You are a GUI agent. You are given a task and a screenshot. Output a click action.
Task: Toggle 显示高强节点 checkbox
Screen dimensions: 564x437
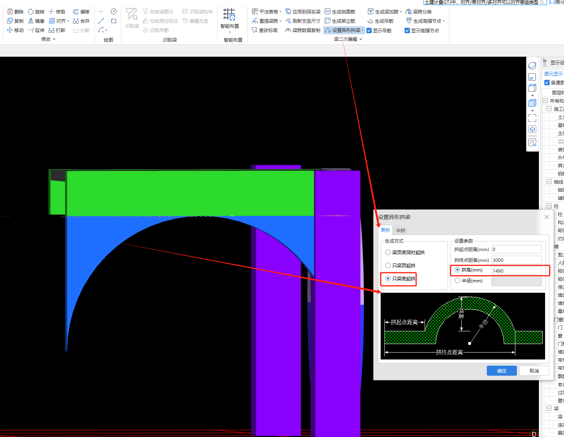point(407,30)
